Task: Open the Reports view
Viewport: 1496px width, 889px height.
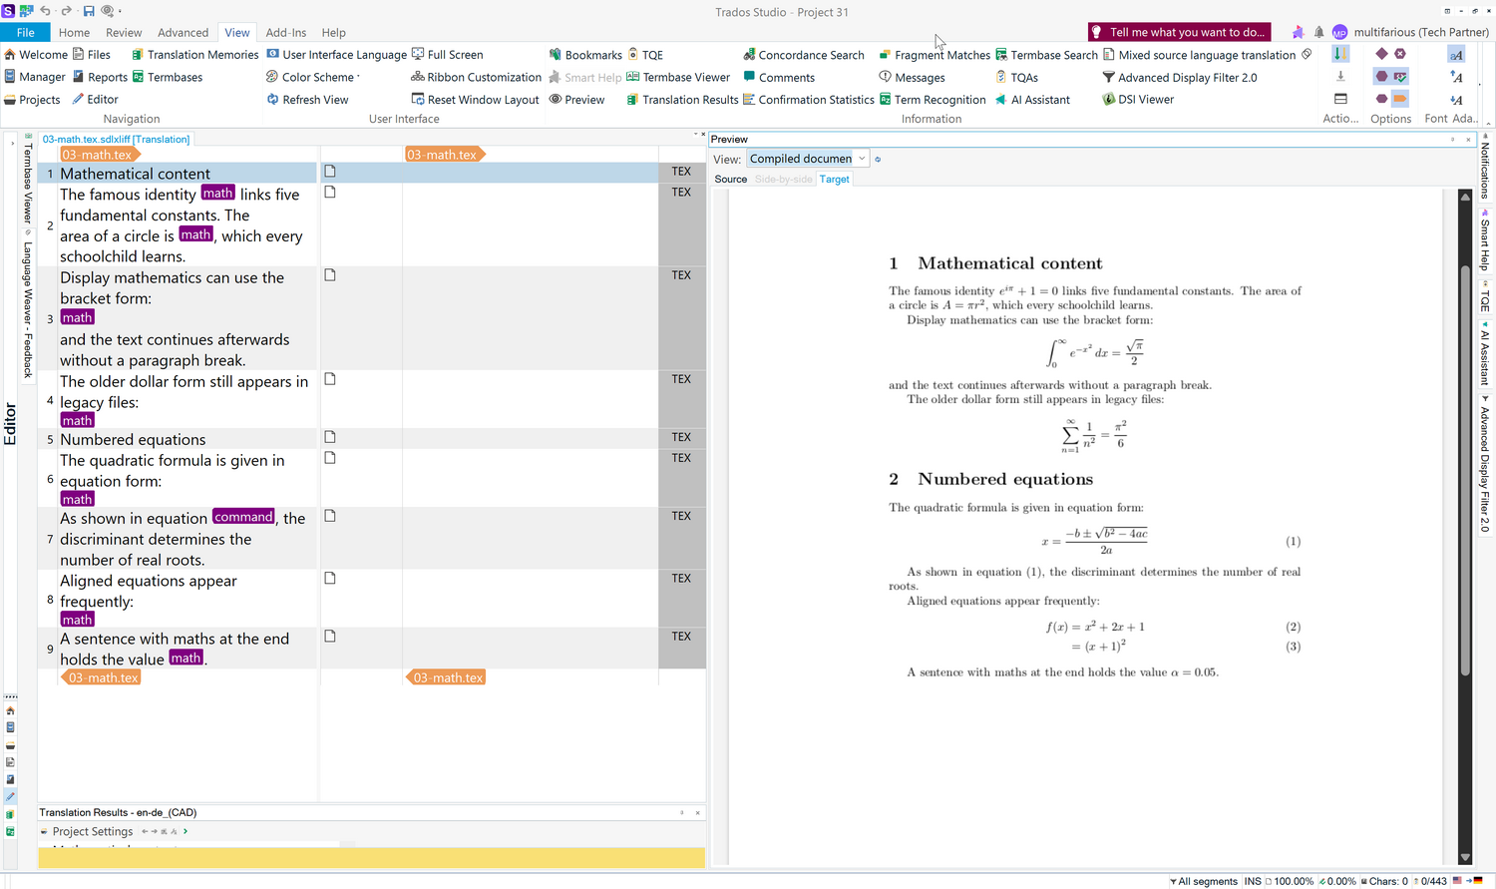Action: click(100, 77)
